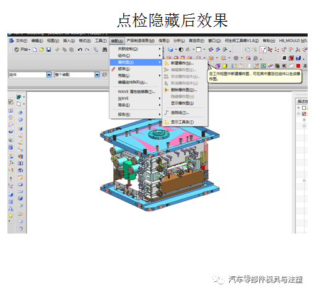312x293 pixels.
Task: Untick the red checked box in navigator
Action: click(304, 114)
